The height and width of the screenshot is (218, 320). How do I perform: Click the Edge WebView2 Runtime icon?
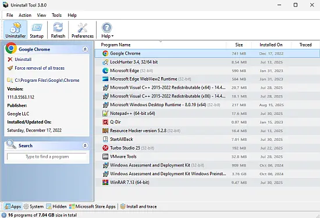click(105, 79)
